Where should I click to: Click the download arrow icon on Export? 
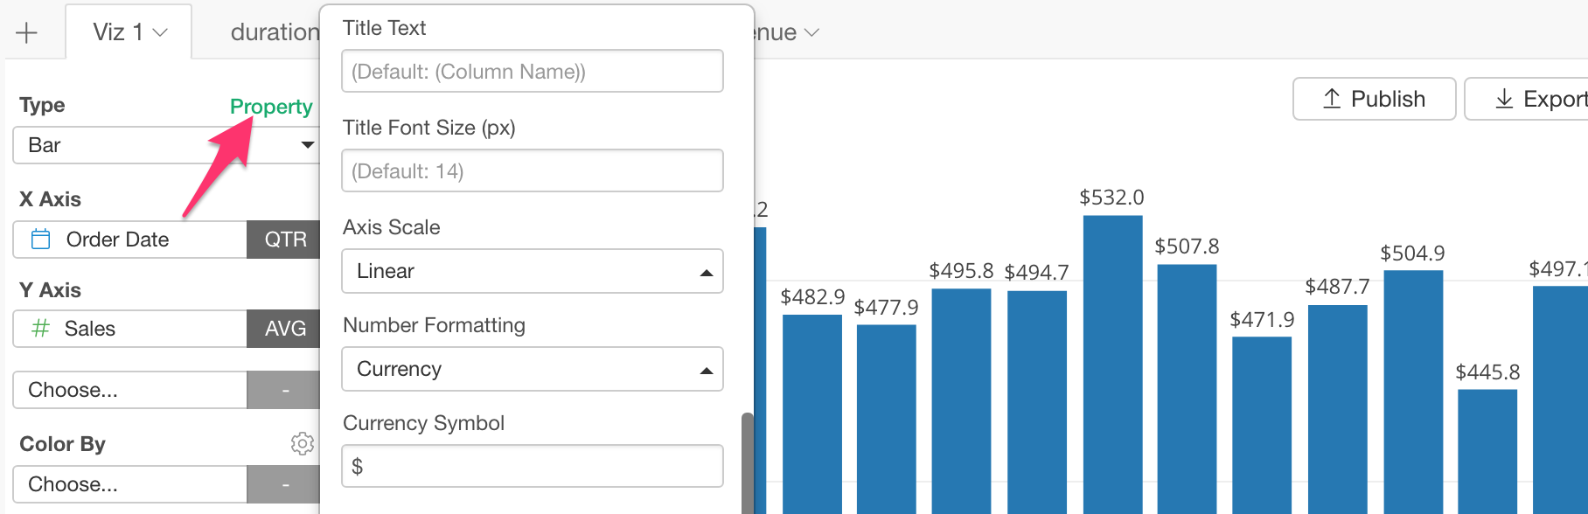pyautogui.click(x=1504, y=99)
